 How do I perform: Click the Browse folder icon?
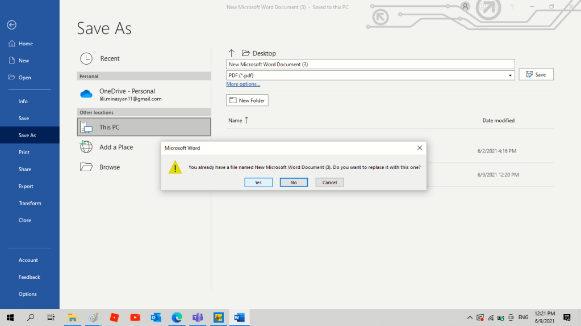[x=86, y=167]
